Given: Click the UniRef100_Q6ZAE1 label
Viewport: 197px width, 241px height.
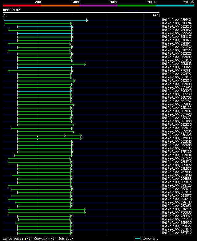Looking at the screenshot, I should coord(177,206).
